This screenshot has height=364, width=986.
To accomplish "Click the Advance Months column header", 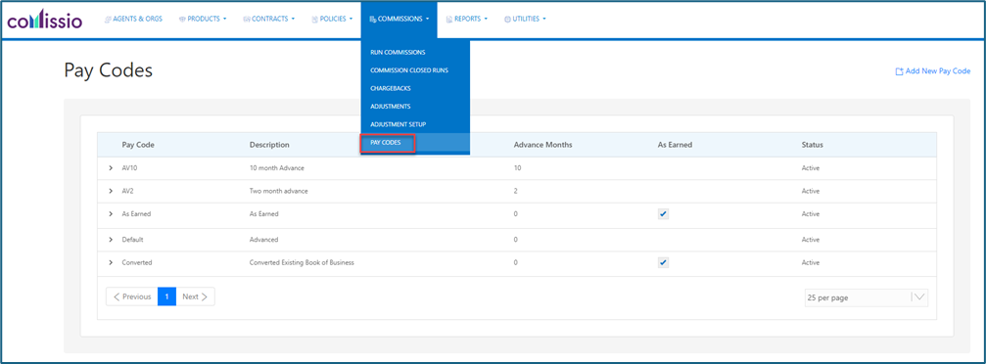I will (542, 145).
